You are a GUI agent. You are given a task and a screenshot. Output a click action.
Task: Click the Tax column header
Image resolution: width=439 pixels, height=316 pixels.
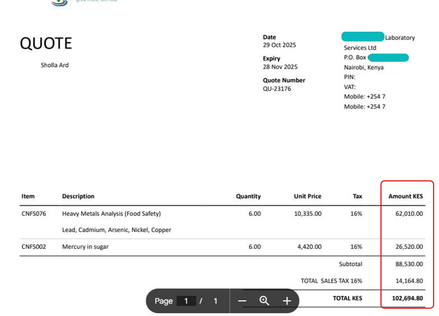pyautogui.click(x=357, y=196)
